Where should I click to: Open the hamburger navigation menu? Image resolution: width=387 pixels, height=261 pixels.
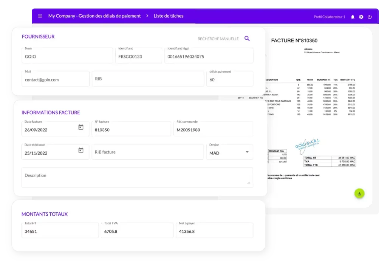(x=40, y=16)
